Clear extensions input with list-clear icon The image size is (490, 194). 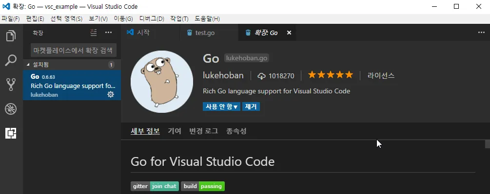94,33
